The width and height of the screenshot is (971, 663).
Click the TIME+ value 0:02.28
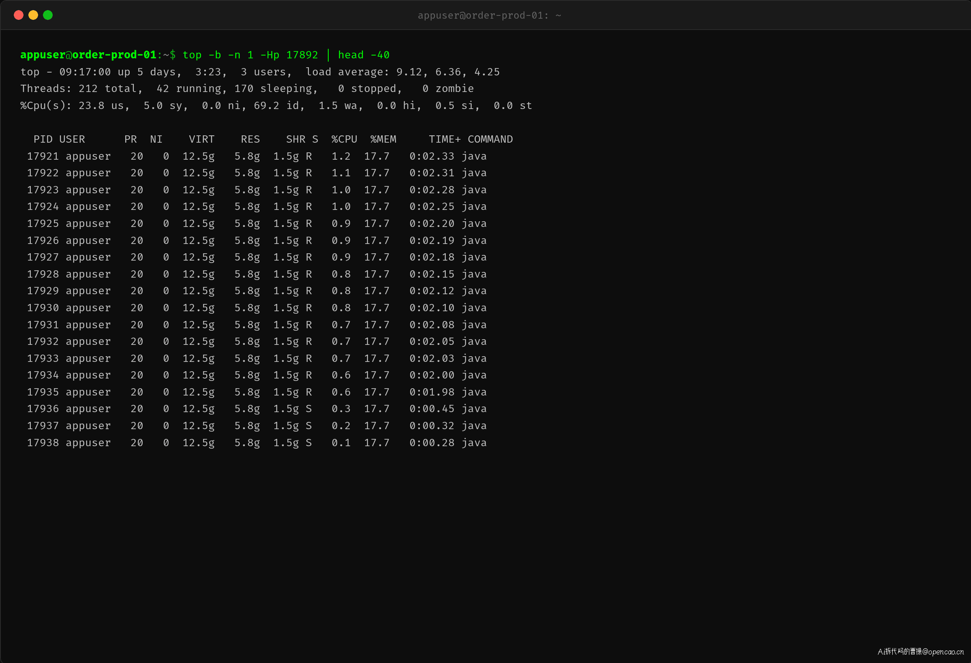[432, 190]
